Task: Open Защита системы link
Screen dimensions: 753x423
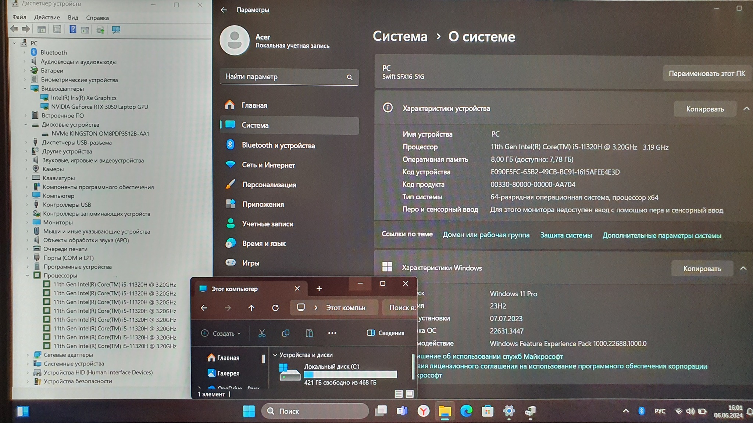Action: pos(565,235)
